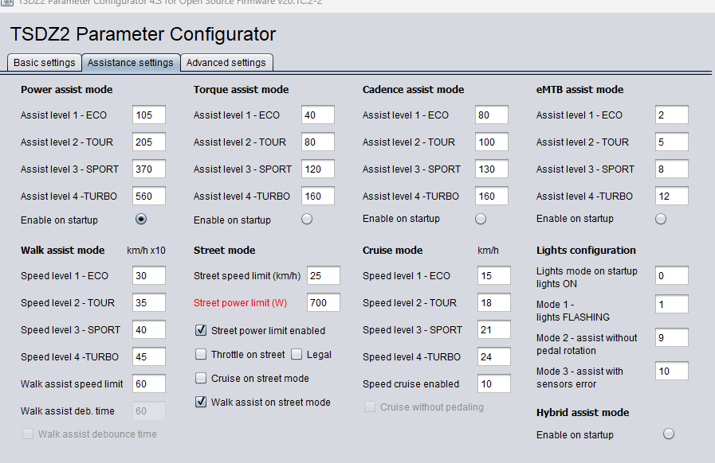Image resolution: width=715 pixels, height=463 pixels.
Task: Select the Walk assist speed limit field
Action: pyautogui.click(x=148, y=383)
